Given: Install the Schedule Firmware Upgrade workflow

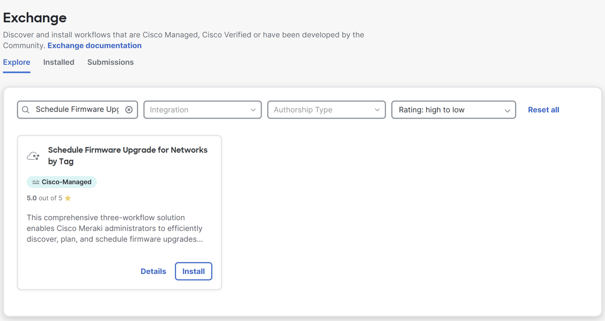Looking at the screenshot, I should pyautogui.click(x=193, y=271).
